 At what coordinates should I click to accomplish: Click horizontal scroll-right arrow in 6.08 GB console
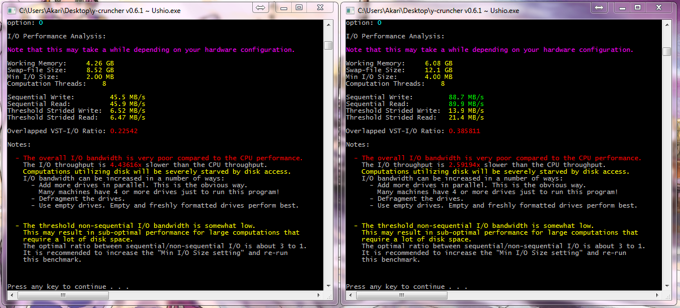tap(657, 294)
